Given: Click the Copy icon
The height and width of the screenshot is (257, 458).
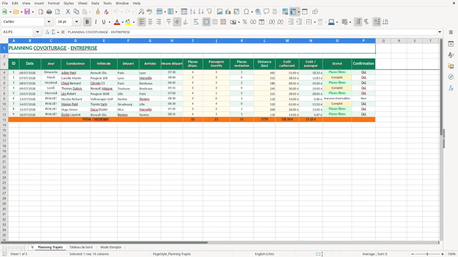Looking at the screenshot, I should click(76, 12).
